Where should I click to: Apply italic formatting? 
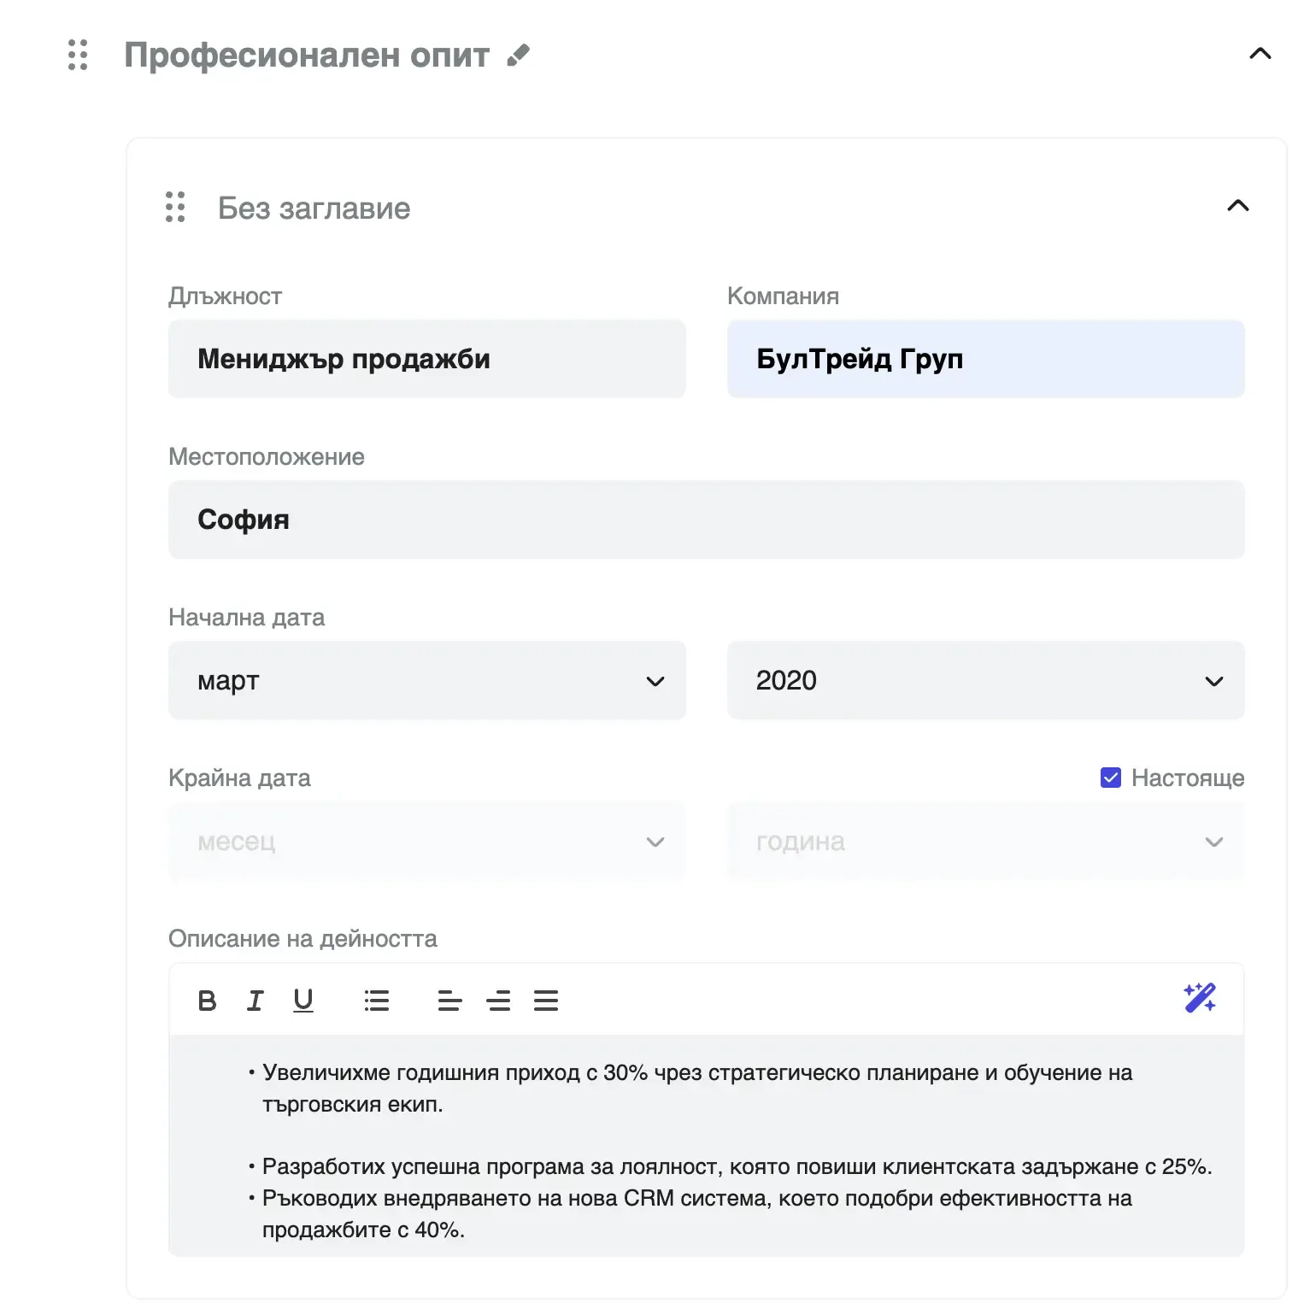coord(255,1000)
